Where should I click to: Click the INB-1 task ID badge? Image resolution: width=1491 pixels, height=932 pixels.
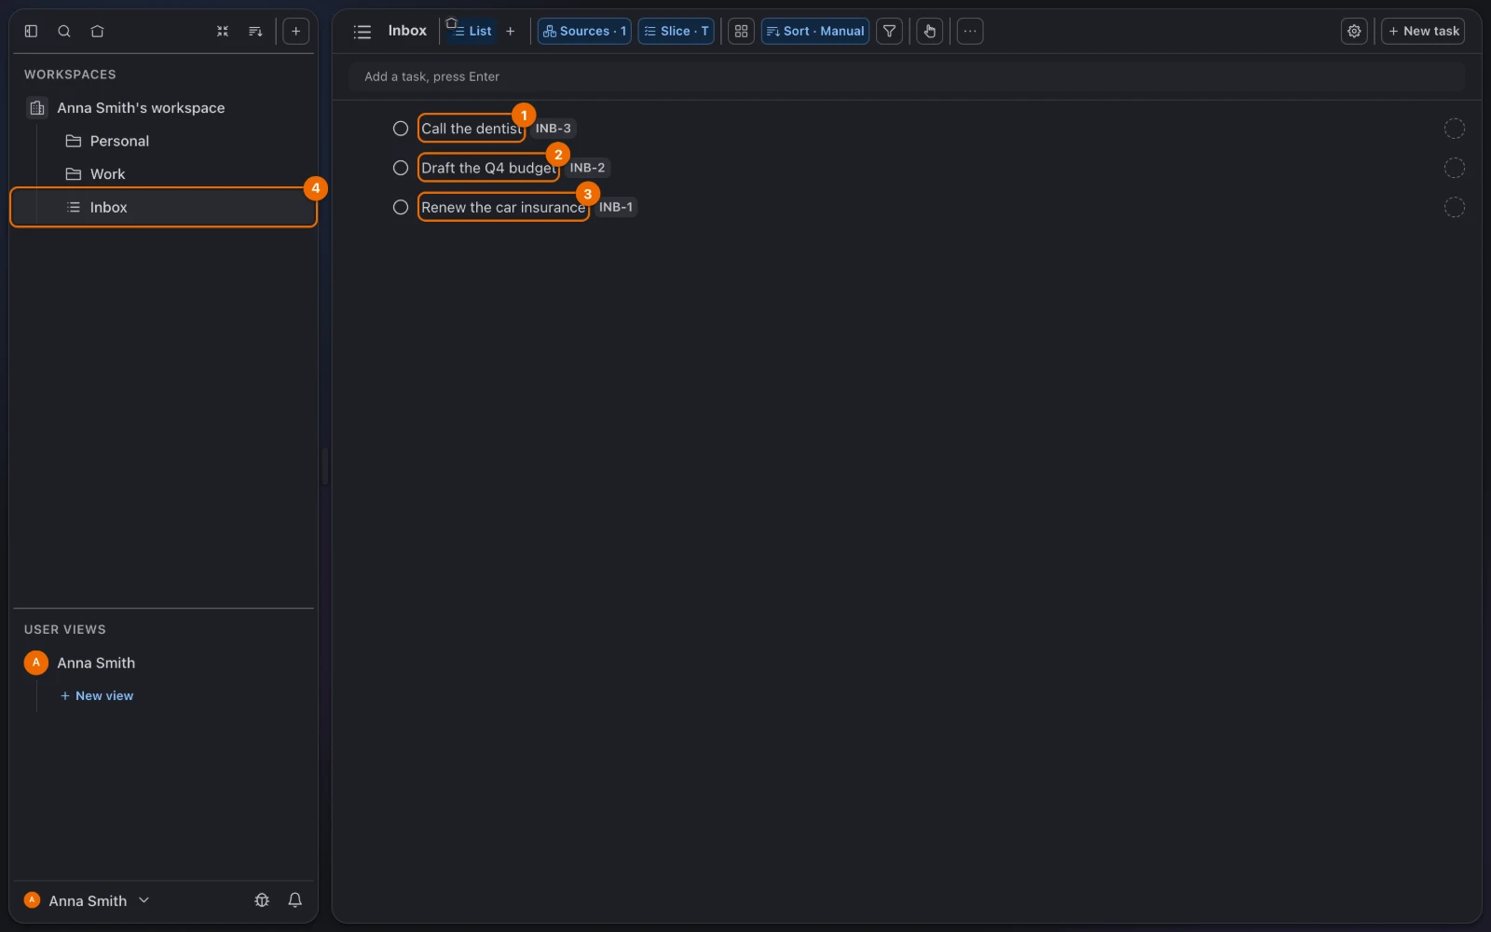616,207
